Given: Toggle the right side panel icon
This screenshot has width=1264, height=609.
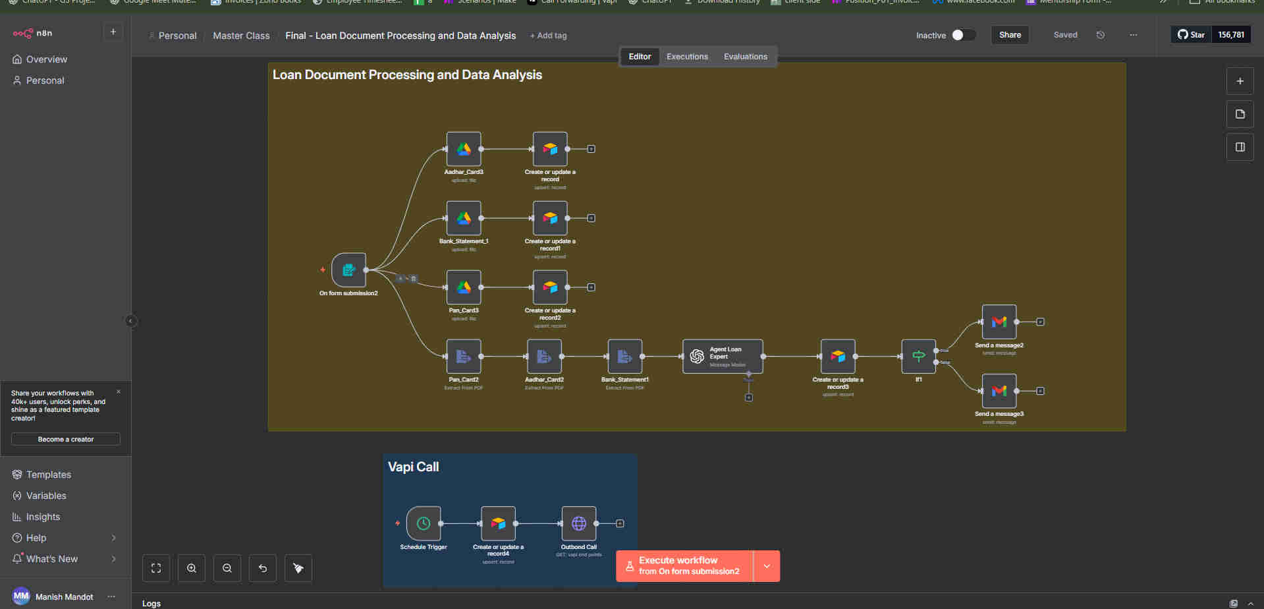Looking at the screenshot, I should (1240, 147).
